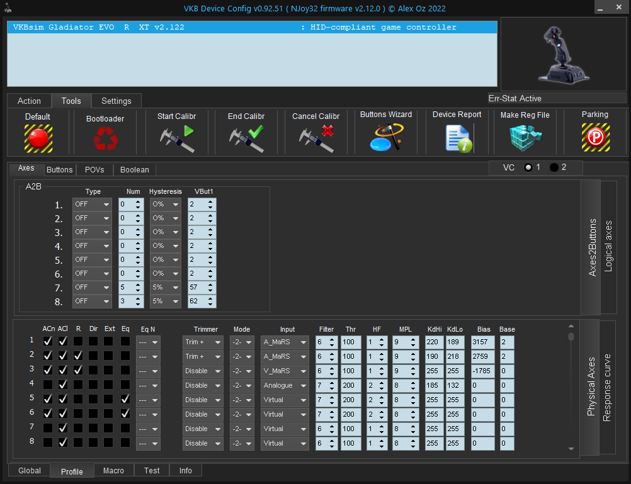Open the Bootloader recycle icon

pyautogui.click(x=105, y=139)
